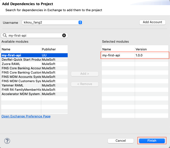Choose the Yammer RAML module
The width and height of the screenshot is (170, 148).
[34, 85]
